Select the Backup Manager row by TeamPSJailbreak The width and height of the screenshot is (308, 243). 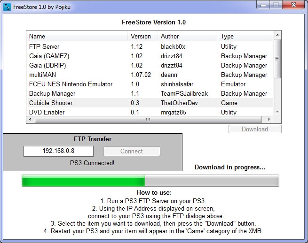(x=150, y=94)
